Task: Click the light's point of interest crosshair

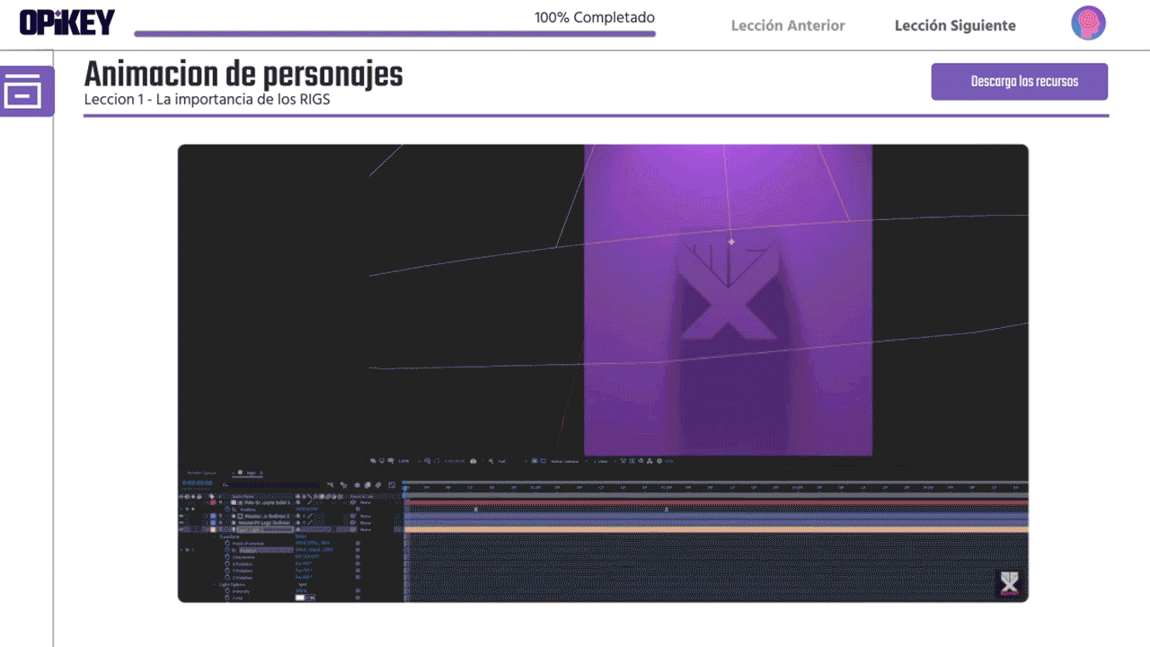Action: [731, 242]
